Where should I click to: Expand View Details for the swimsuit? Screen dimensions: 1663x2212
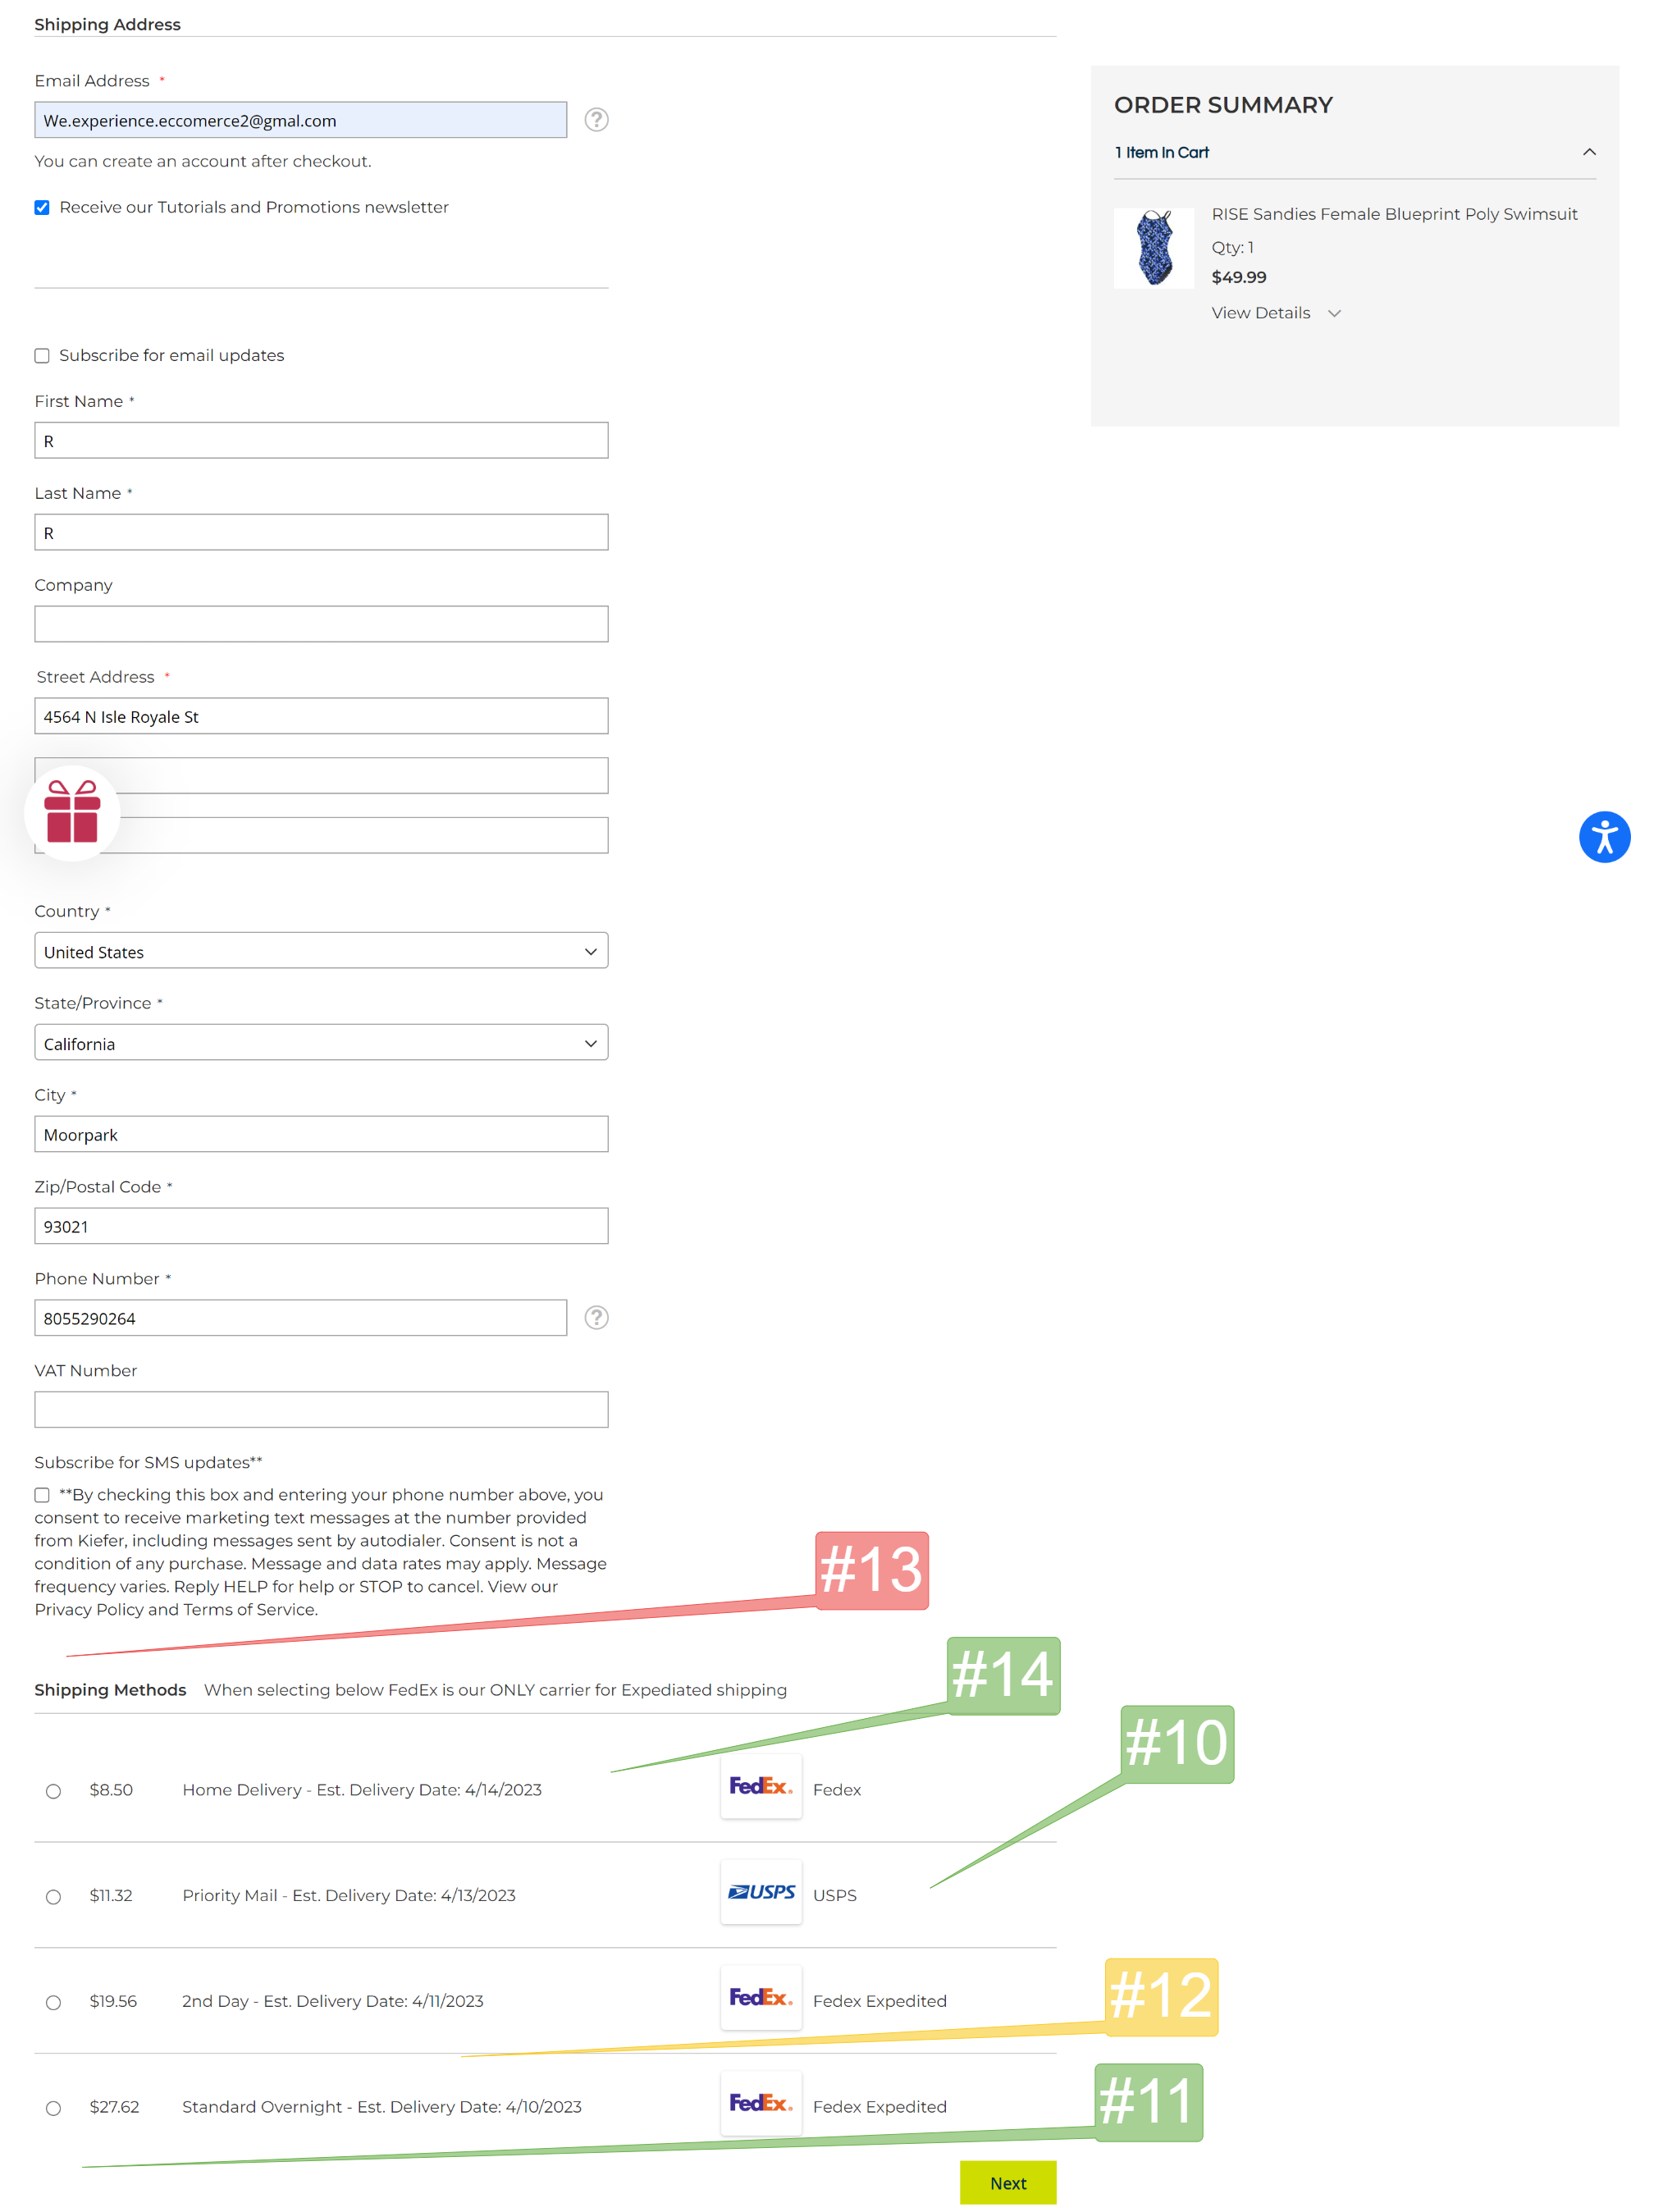click(x=1275, y=313)
